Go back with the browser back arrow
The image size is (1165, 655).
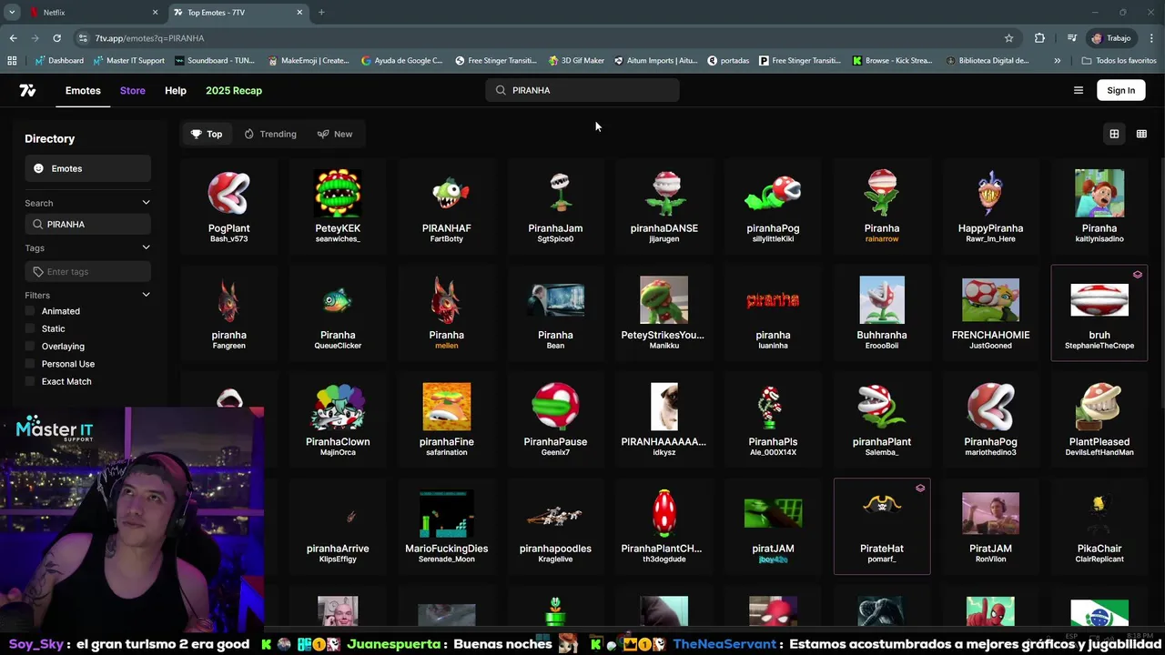point(13,38)
